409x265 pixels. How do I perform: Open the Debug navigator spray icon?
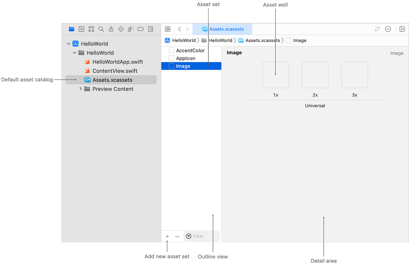pos(131,29)
